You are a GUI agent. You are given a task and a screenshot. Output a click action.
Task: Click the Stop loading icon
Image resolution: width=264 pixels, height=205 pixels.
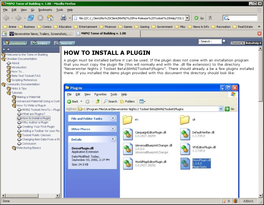(x=40, y=18)
